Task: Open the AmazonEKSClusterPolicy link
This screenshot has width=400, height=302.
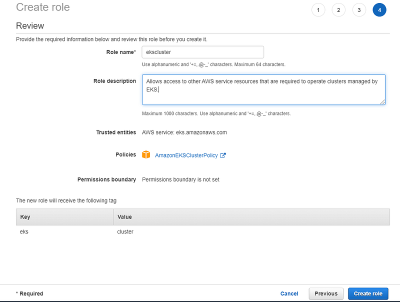Action: click(186, 155)
